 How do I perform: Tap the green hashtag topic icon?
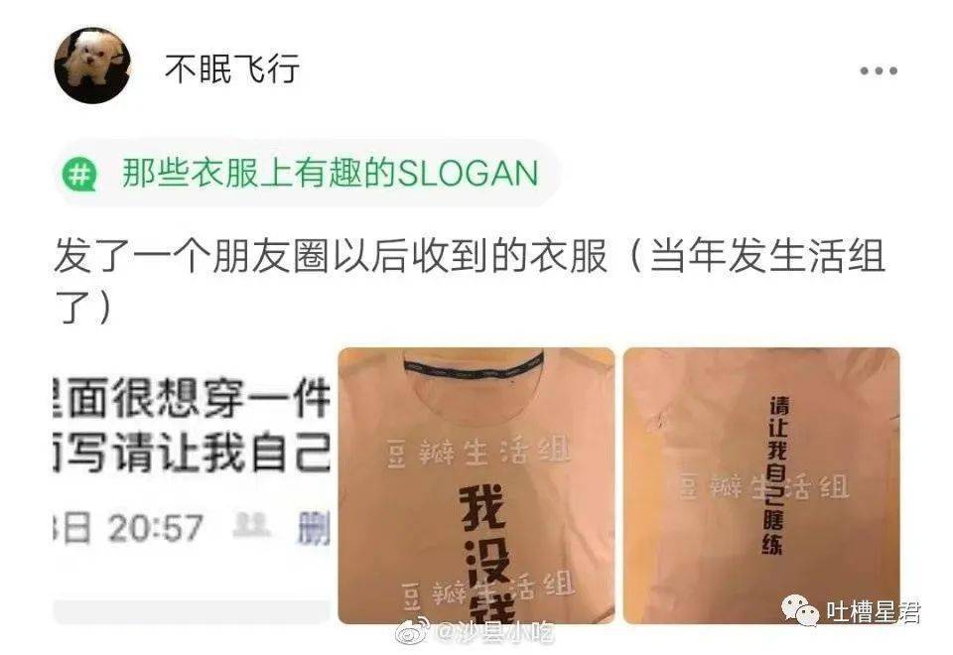79,174
